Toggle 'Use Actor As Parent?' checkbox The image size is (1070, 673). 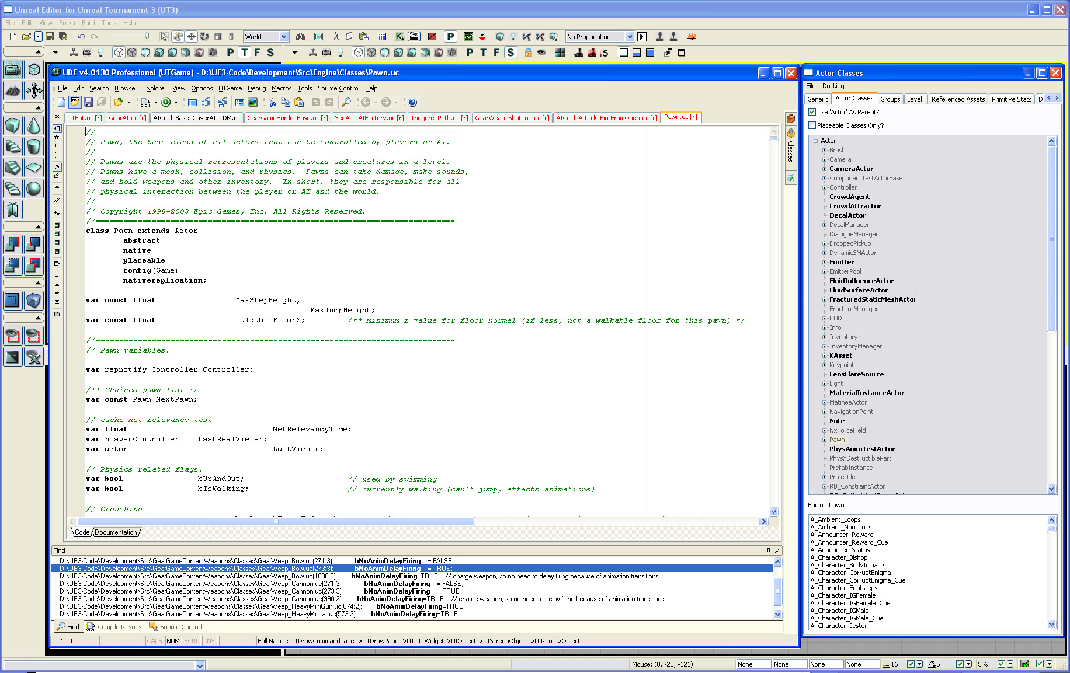[x=812, y=112]
